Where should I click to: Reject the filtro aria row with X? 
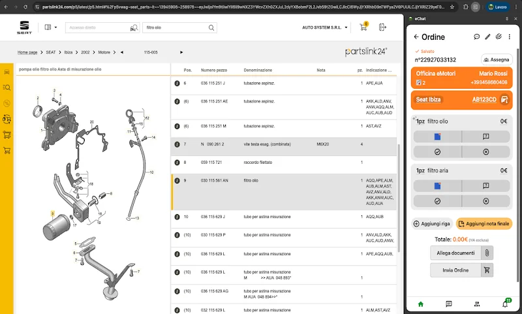[485, 201]
